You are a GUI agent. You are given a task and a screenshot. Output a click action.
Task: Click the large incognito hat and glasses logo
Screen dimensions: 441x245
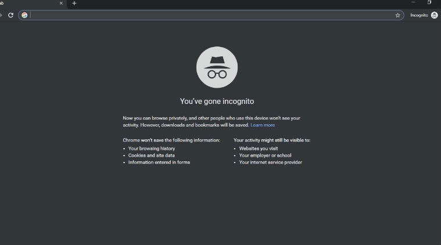click(217, 67)
